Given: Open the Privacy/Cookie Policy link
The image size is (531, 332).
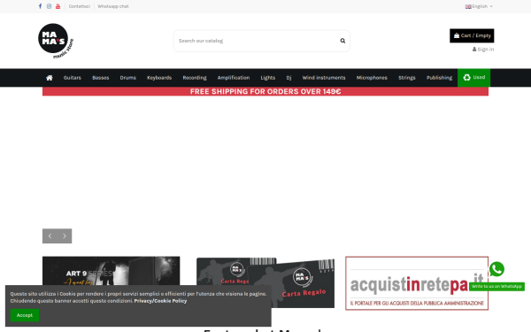Looking at the screenshot, I should [160, 301].
